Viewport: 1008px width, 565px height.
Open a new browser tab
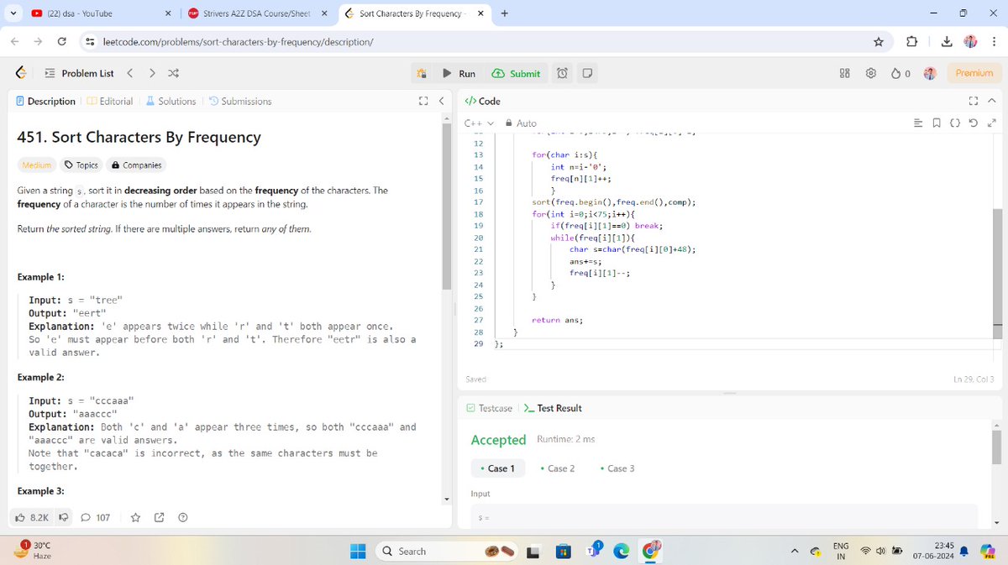(504, 13)
